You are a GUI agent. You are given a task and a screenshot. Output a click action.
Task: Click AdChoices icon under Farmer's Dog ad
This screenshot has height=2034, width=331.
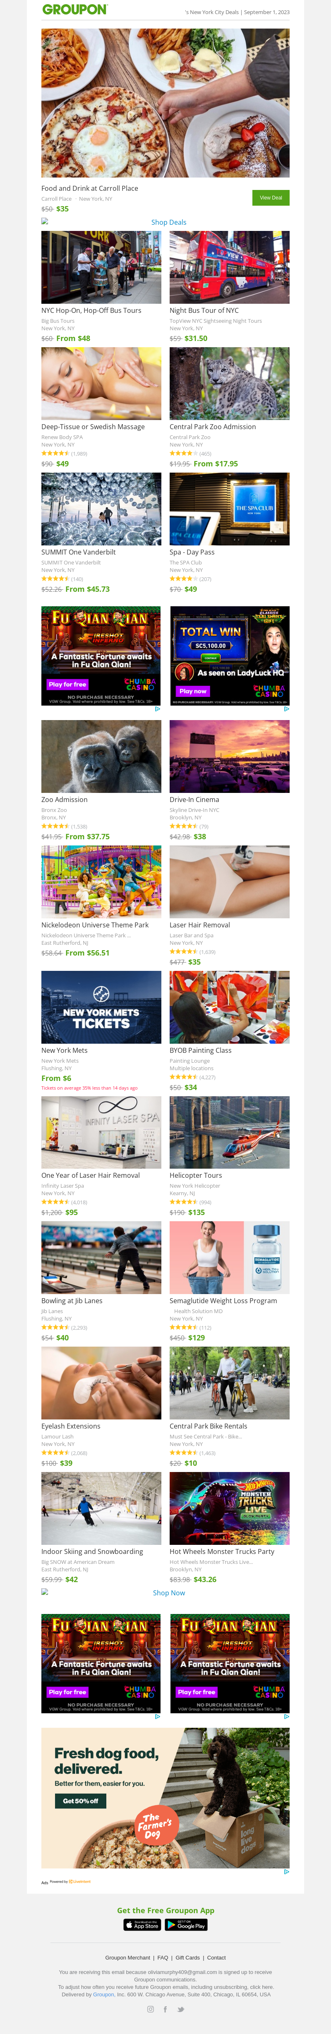click(x=286, y=1871)
